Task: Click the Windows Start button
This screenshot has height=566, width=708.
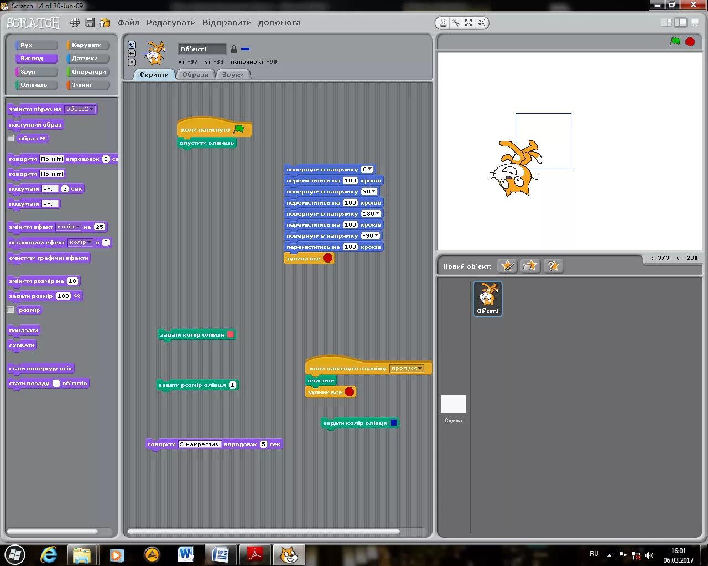Action: coord(15,554)
